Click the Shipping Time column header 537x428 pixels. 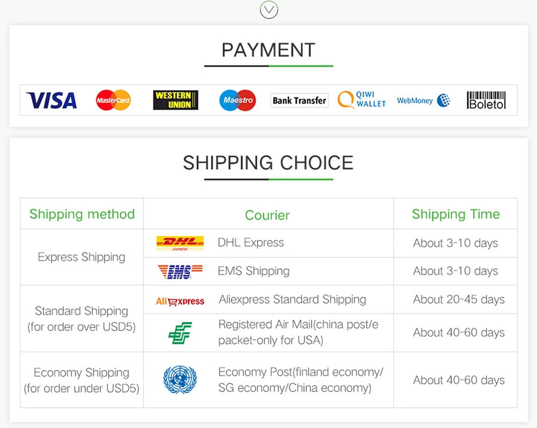point(456,214)
